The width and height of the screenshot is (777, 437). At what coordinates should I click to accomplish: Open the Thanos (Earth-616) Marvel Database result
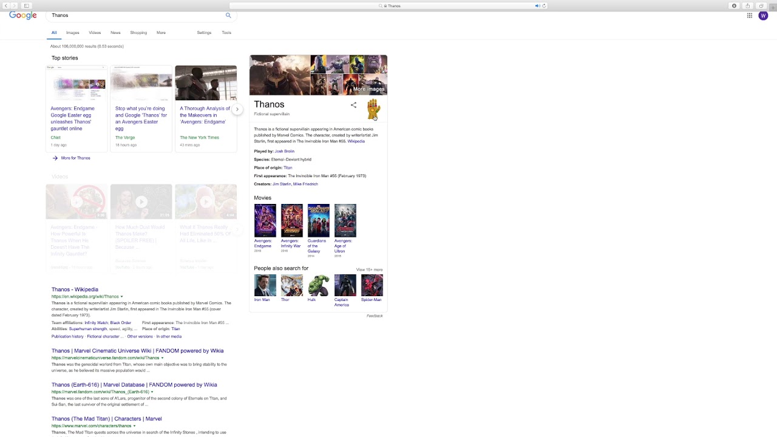coord(134,385)
